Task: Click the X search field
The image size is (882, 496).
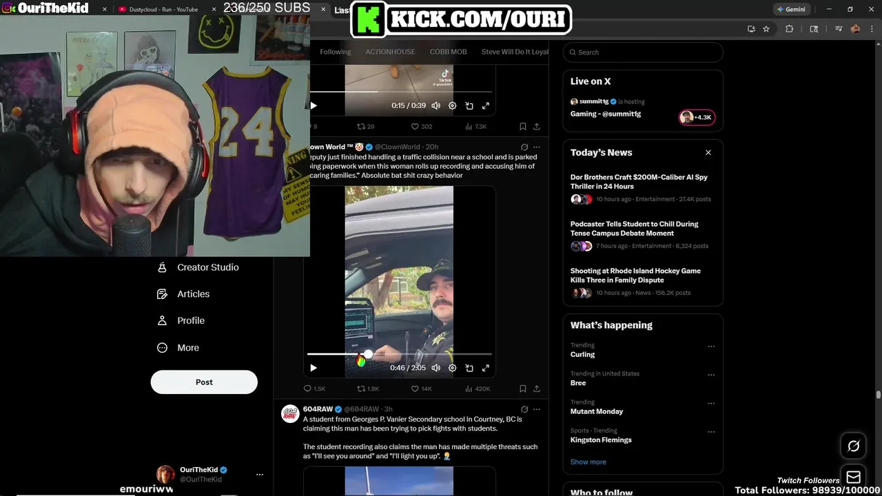Action: [643, 52]
